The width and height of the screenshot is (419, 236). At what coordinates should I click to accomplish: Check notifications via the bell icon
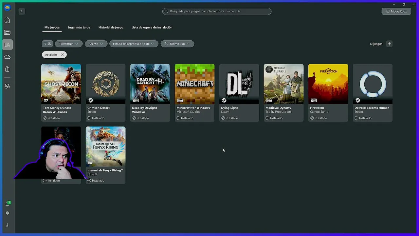point(8,204)
